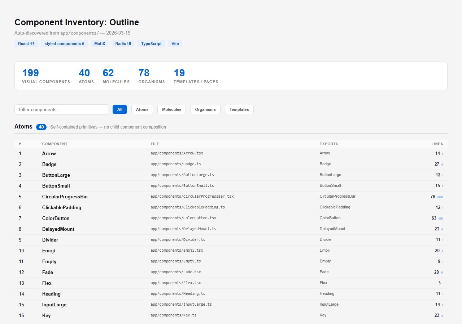Click file path app/components/CircularProgressBar.tsx
This screenshot has height=324, width=462.
pos(192,197)
